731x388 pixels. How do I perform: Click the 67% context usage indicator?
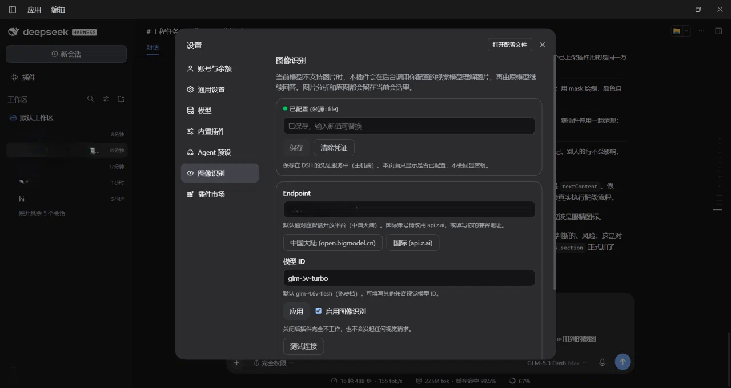519,381
